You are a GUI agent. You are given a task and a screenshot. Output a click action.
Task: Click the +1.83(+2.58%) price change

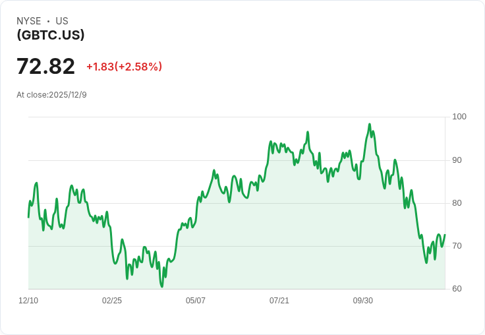[x=124, y=67]
